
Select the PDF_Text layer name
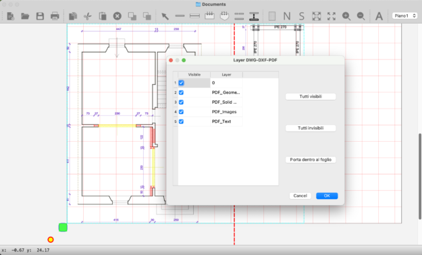[x=226, y=121]
